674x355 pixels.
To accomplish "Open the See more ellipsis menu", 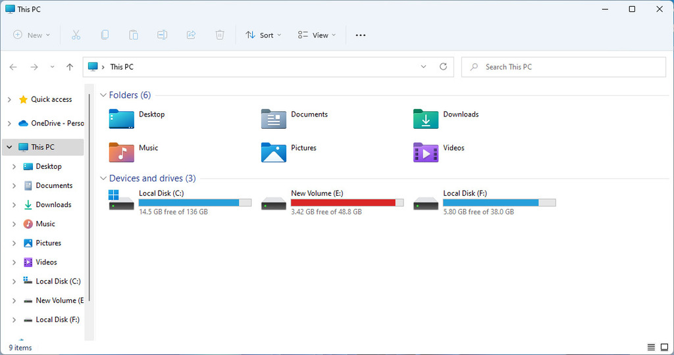I will [361, 35].
